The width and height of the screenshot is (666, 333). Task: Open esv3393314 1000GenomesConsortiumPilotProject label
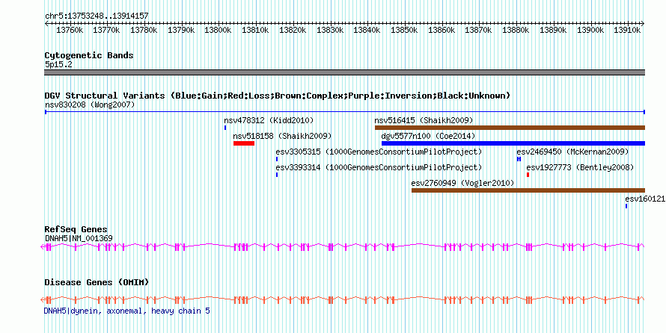click(379, 168)
